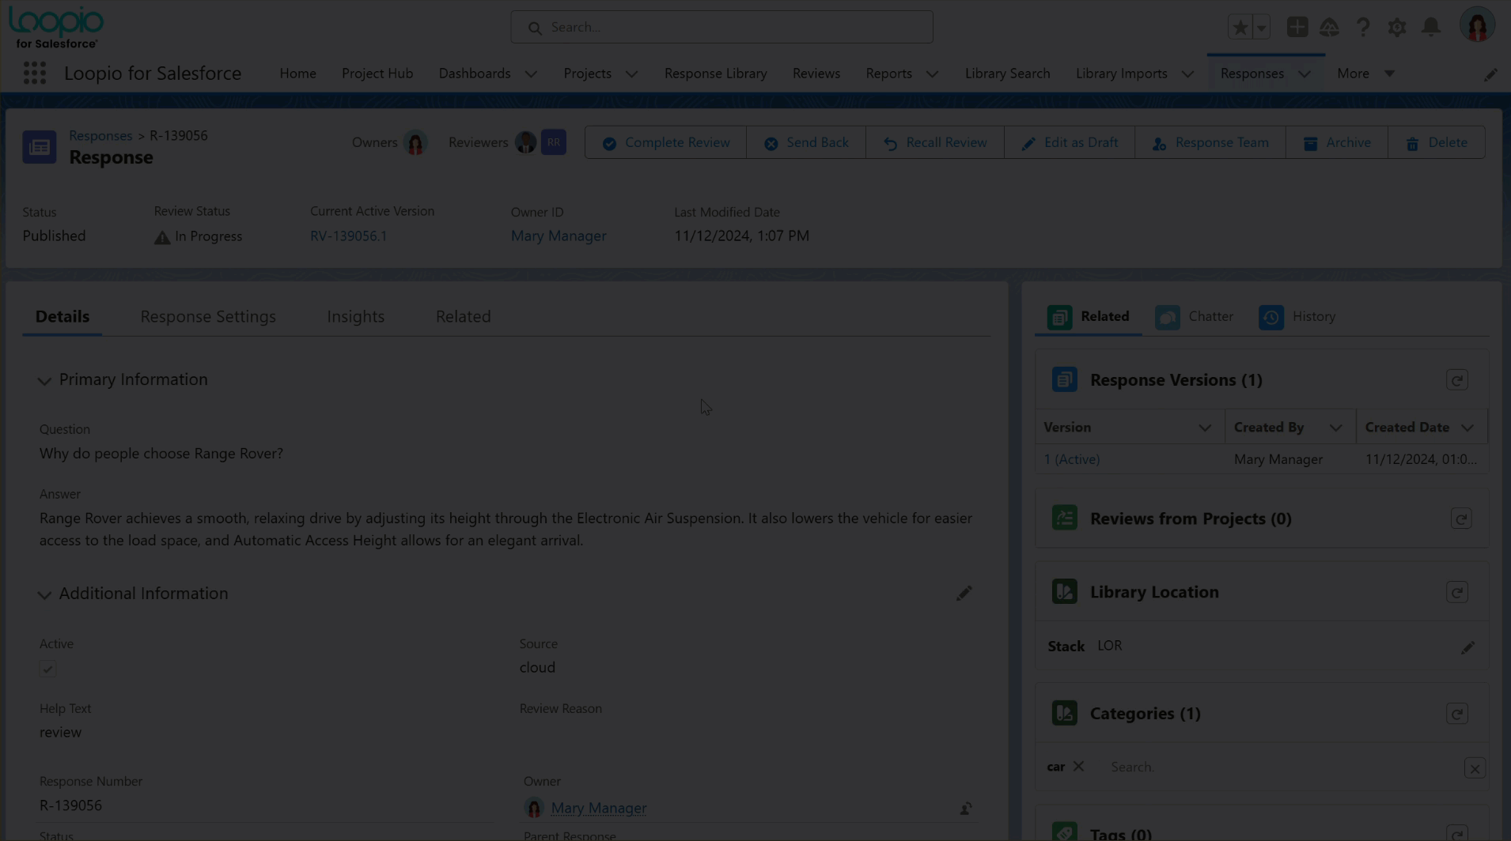Go to the Reviews nav item

click(816, 74)
